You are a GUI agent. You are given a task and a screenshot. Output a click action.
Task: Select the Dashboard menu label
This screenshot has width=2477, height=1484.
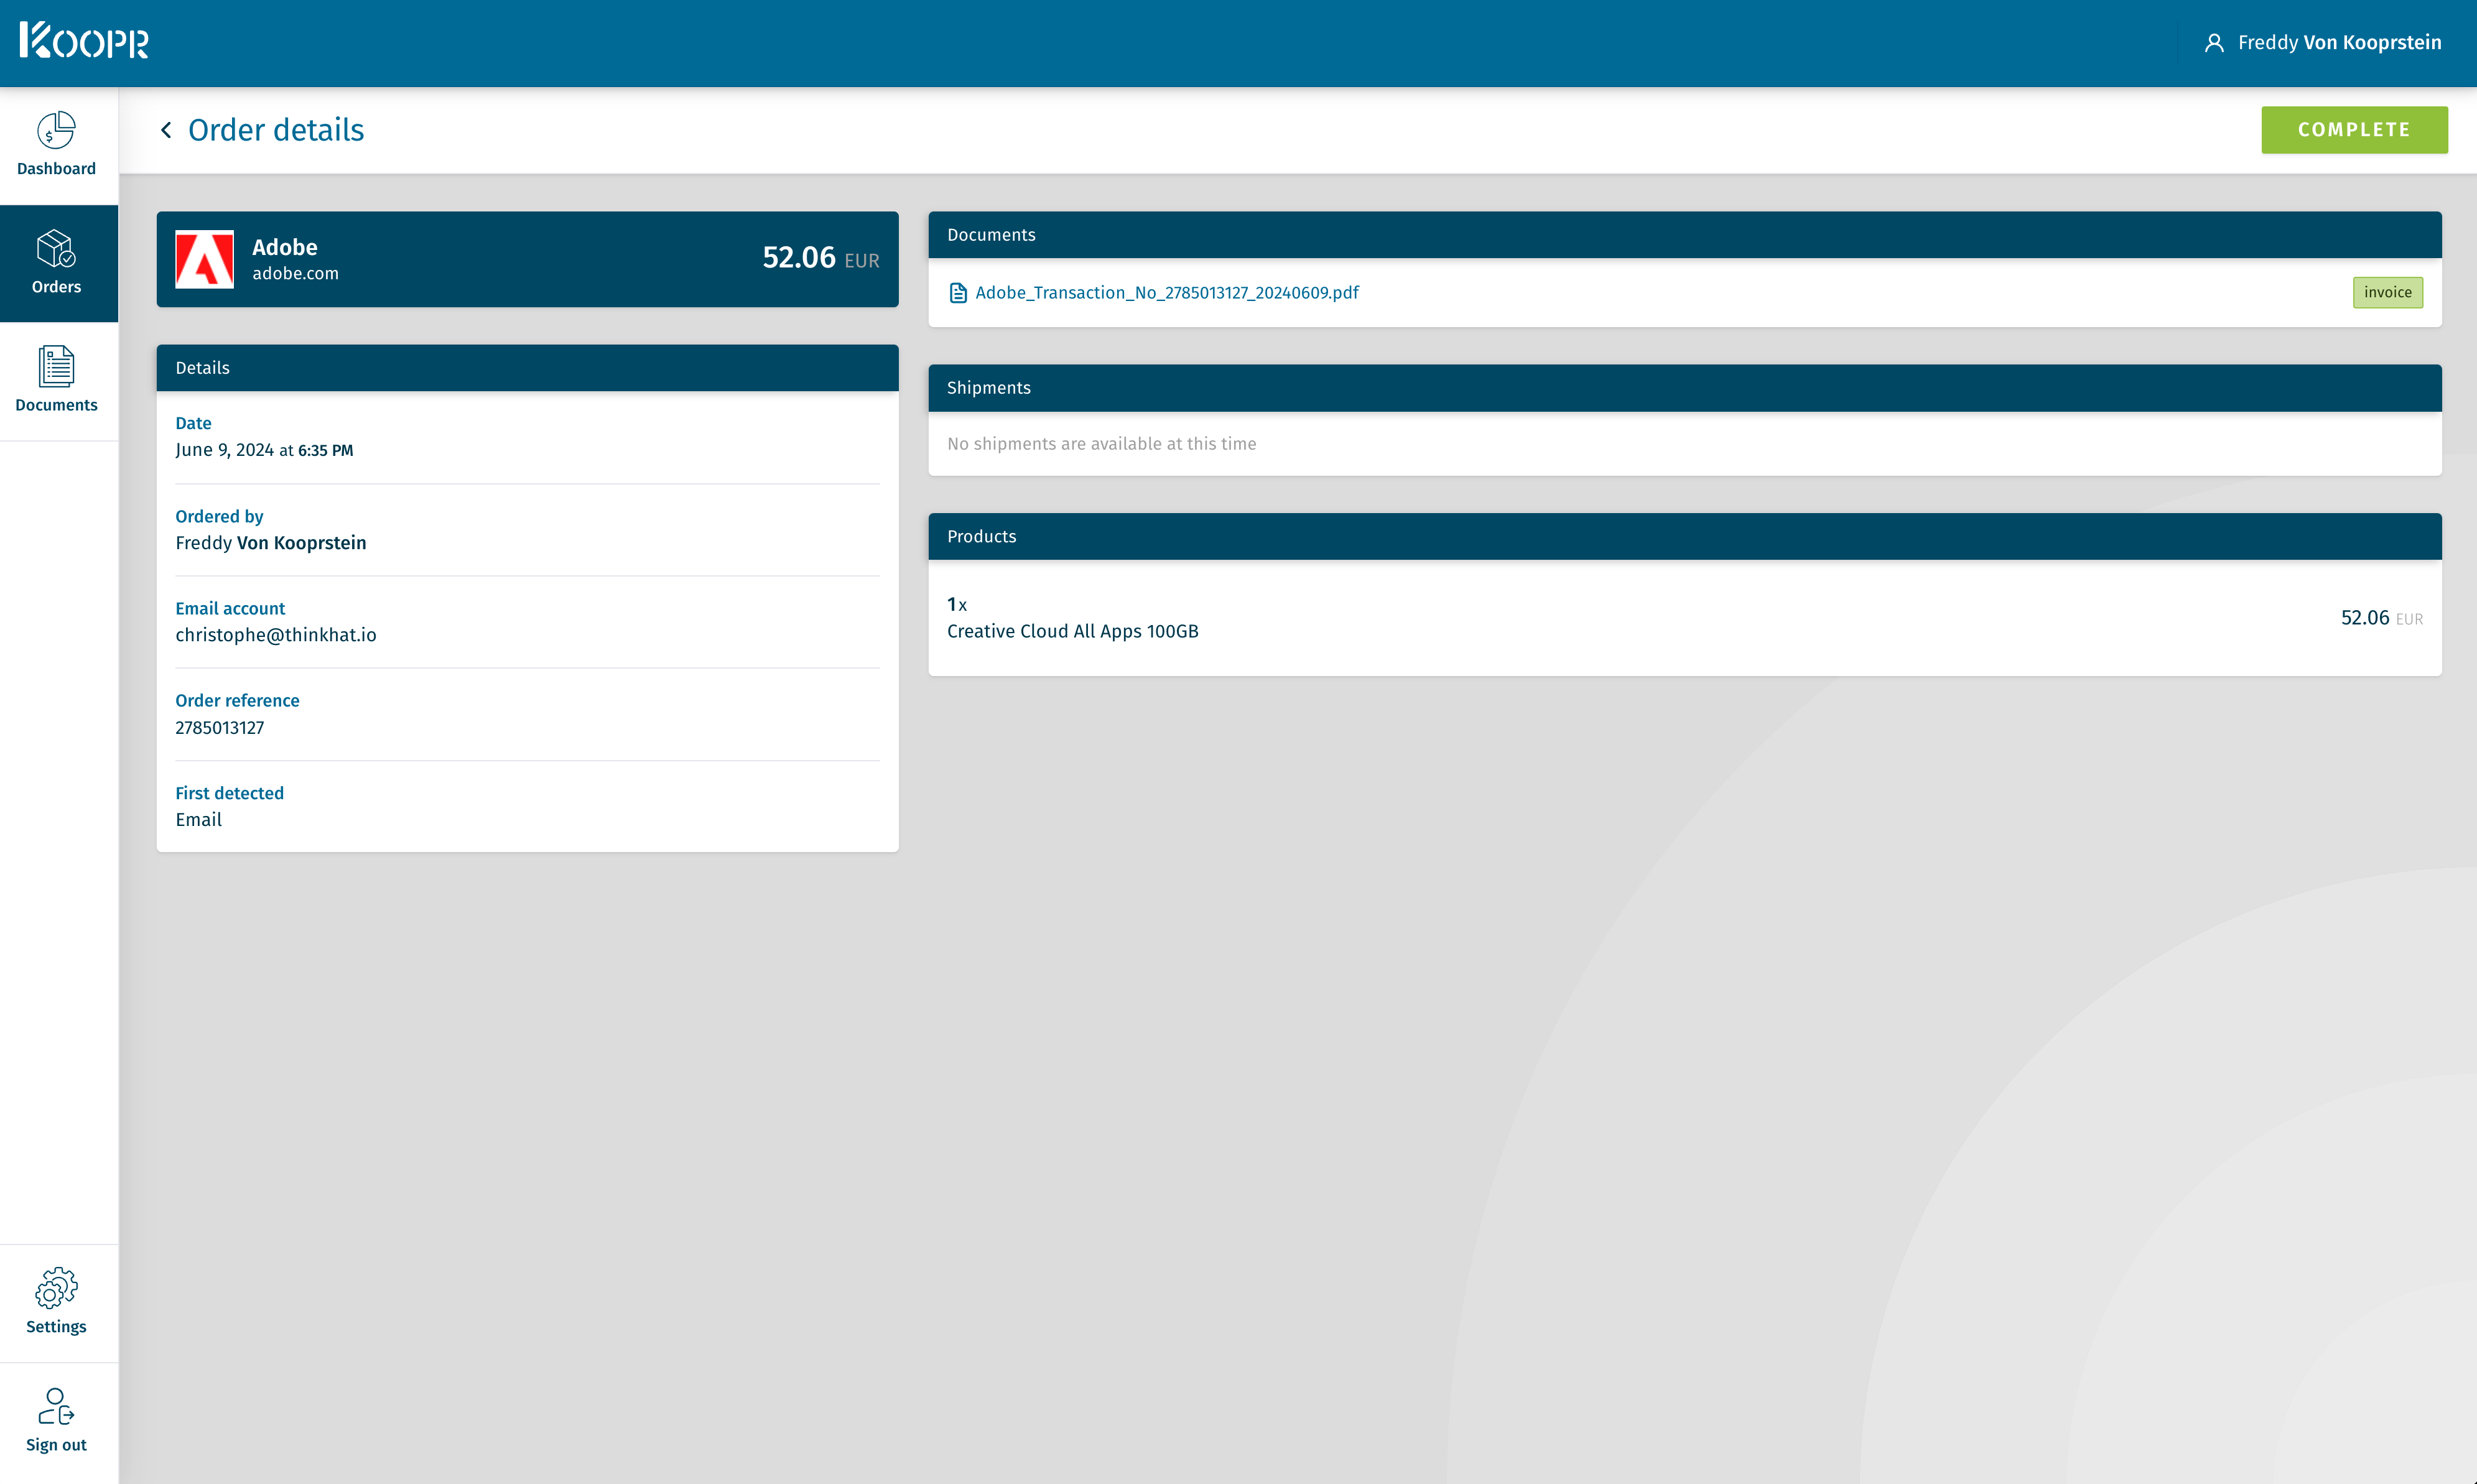[56, 169]
